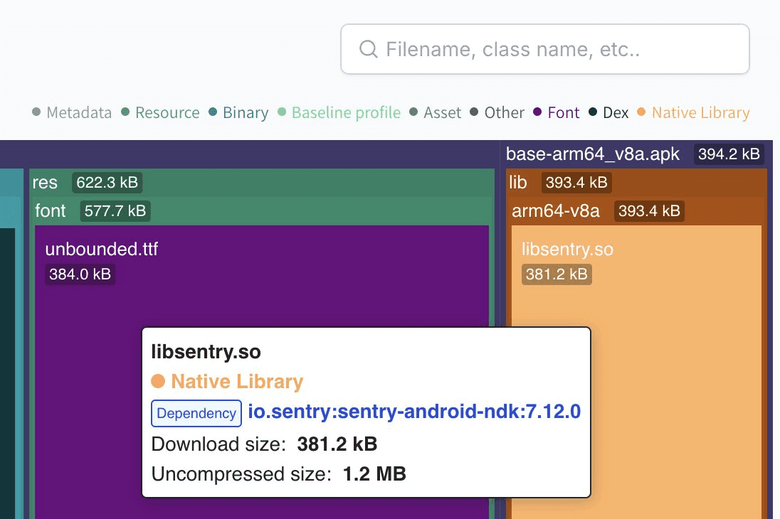Click the Asset legend dot
The image size is (780, 519).
tap(416, 112)
